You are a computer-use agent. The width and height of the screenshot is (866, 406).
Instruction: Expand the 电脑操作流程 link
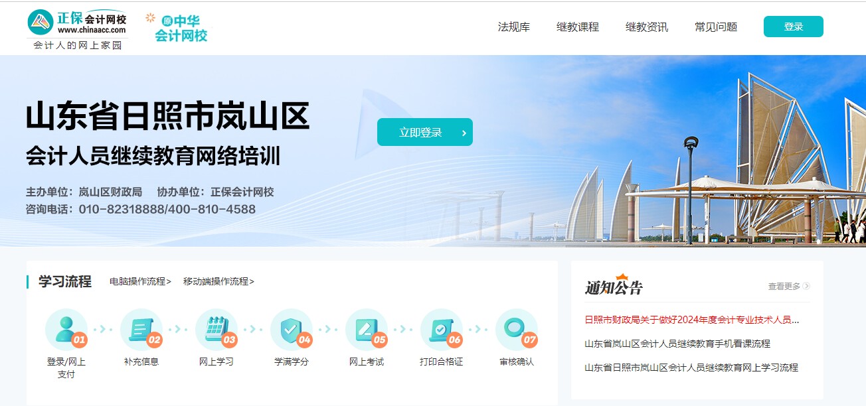140,281
